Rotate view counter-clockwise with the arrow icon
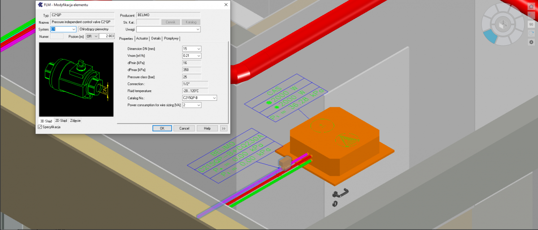 pos(531,16)
